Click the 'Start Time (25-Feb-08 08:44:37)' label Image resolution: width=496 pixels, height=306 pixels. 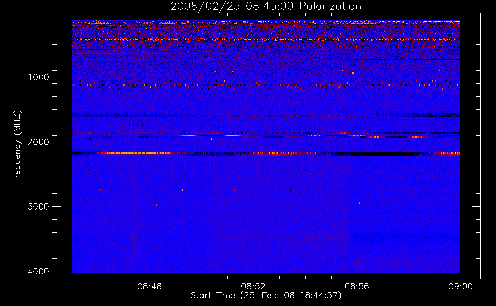[x=266, y=296]
